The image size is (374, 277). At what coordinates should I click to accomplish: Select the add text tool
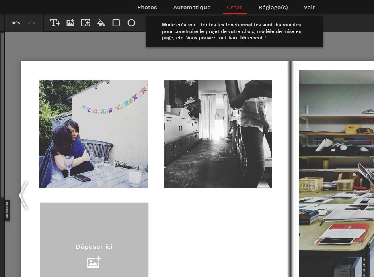tap(55, 23)
